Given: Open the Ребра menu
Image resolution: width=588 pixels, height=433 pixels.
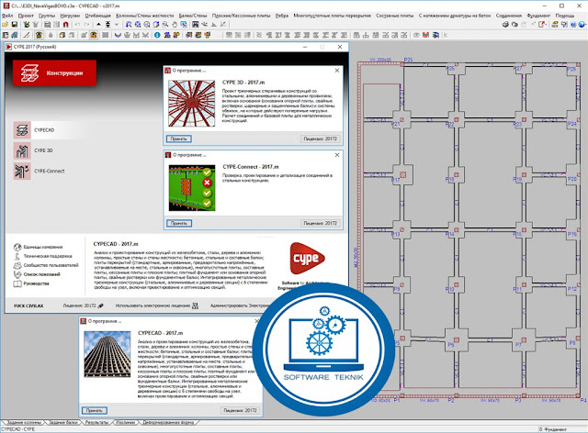Looking at the screenshot, I should 282,16.
